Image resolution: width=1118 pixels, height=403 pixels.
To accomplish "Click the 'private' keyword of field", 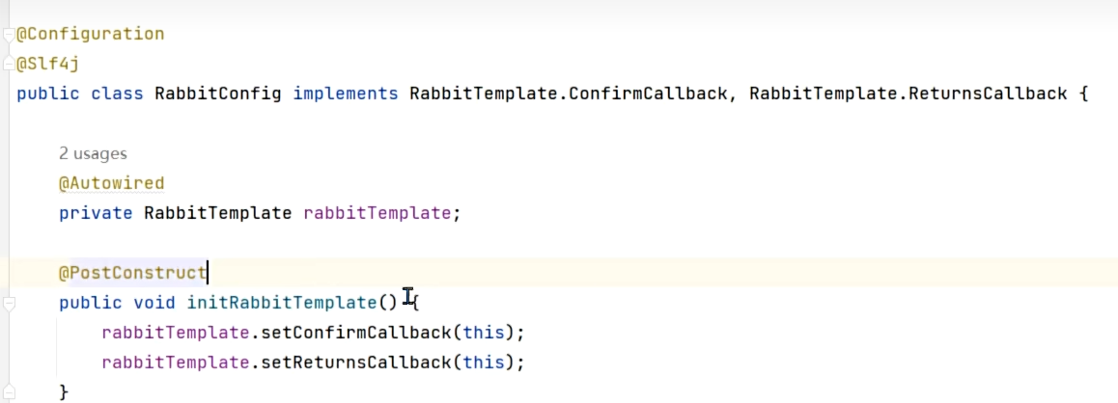I will [96, 214].
